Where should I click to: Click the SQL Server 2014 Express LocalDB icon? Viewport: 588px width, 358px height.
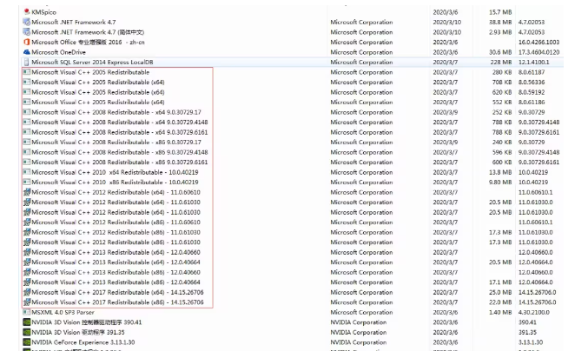25,63
